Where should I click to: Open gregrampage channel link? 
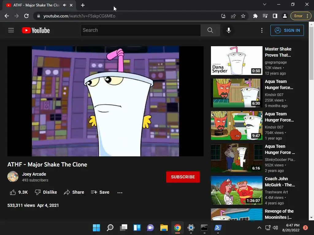click(x=276, y=62)
